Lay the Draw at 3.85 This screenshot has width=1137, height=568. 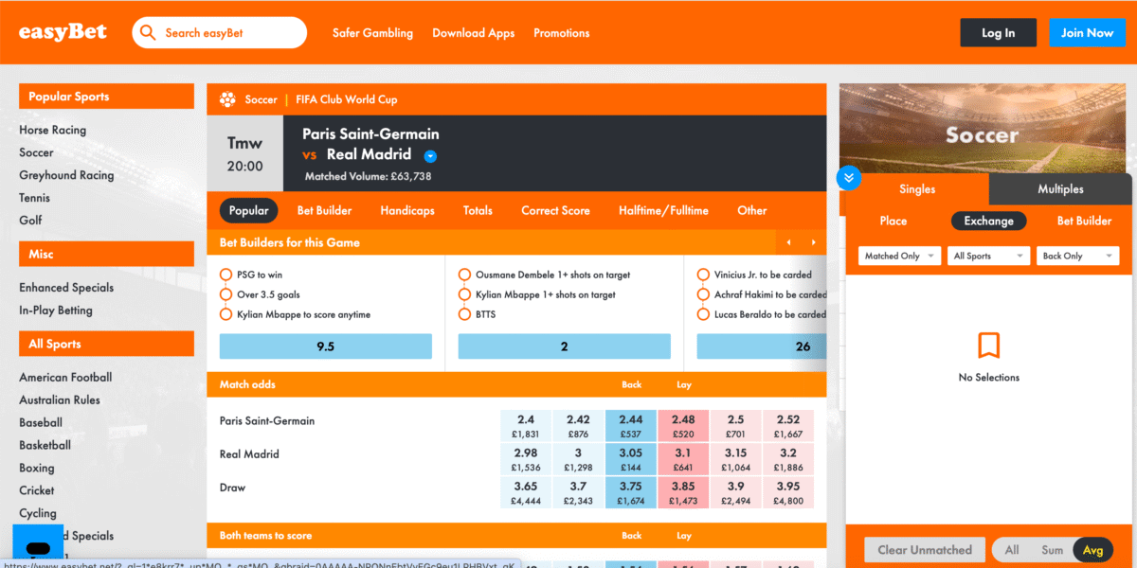point(683,492)
